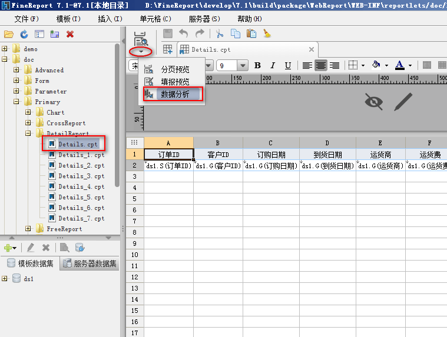Click the new folder icon in file panel

pos(54,34)
